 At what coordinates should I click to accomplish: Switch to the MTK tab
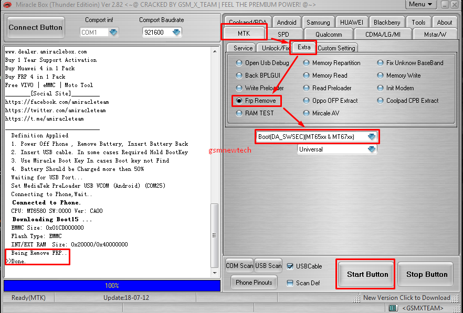tap(244, 34)
